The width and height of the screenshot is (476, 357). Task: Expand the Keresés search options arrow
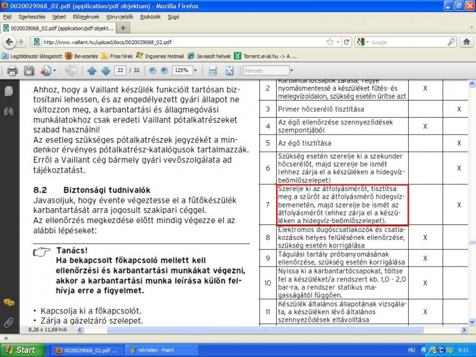(292, 70)
